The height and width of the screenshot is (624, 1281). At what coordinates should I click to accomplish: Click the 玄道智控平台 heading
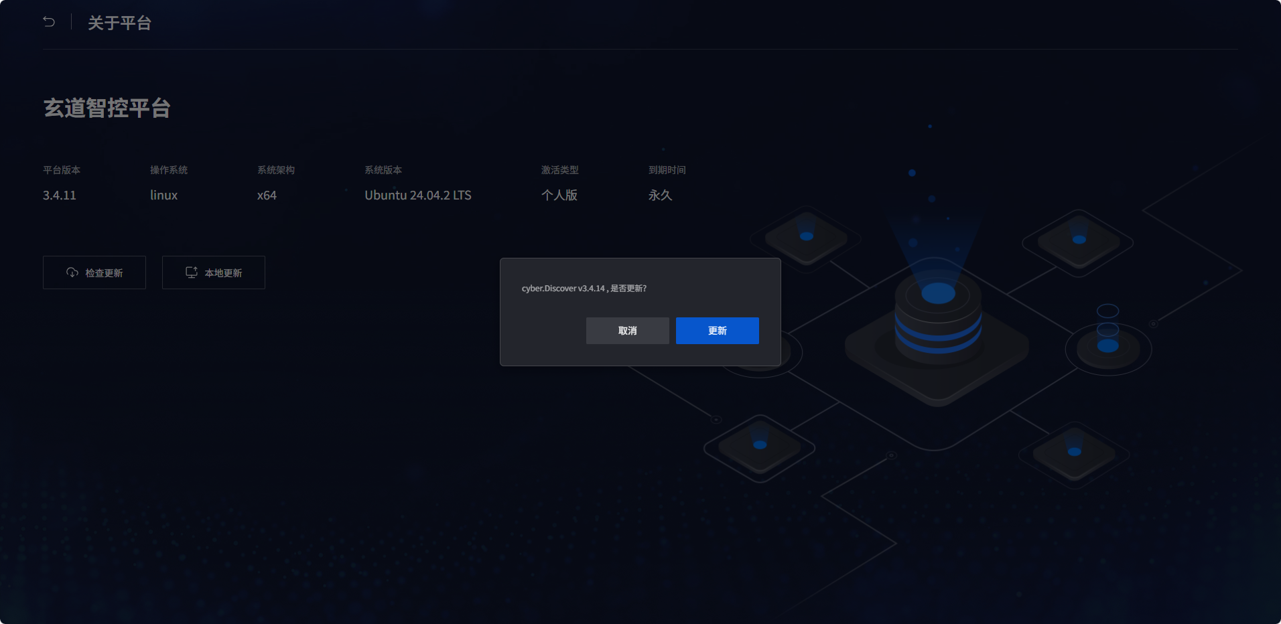[x=107, y=108]
